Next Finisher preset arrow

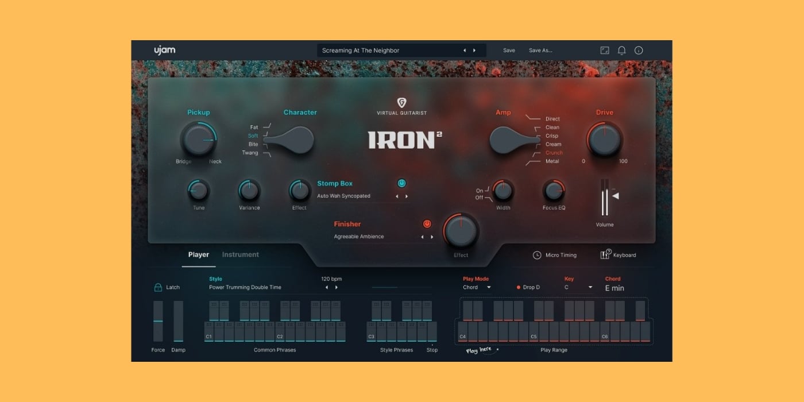432,237
